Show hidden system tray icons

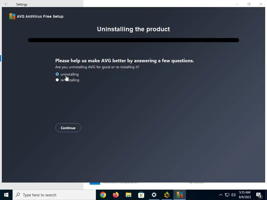221,195
